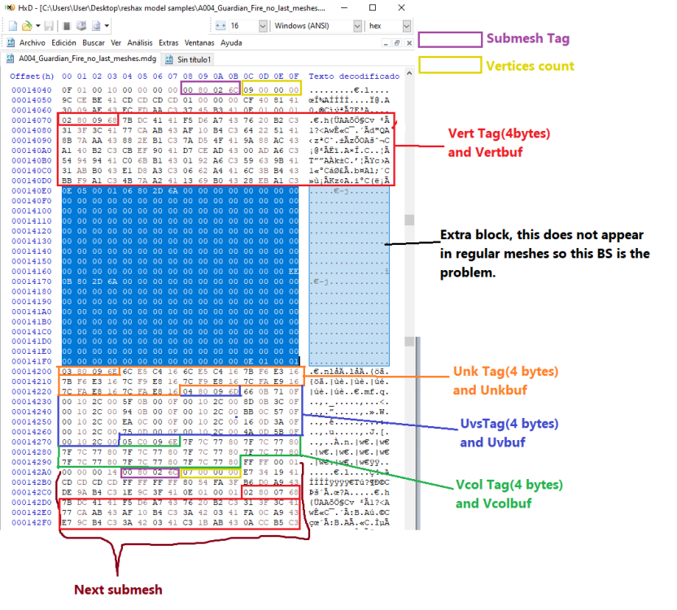
Task: Click the Open RAM memory chip icon
Action: [67, 26]
